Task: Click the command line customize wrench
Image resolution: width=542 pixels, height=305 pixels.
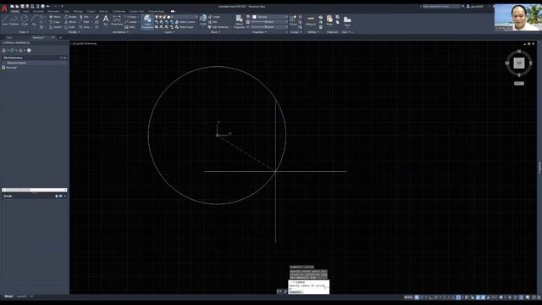Action: click(x=285, y=291)
